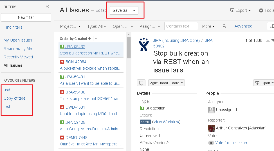Viewport: 274px width, 151px height.
Task: Click the layout switcher icon
Action: [271, 26]
